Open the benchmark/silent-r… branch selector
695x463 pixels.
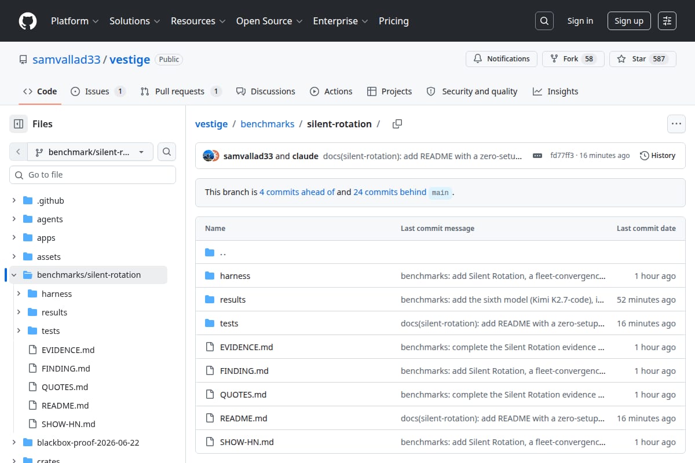pos(90,152)
